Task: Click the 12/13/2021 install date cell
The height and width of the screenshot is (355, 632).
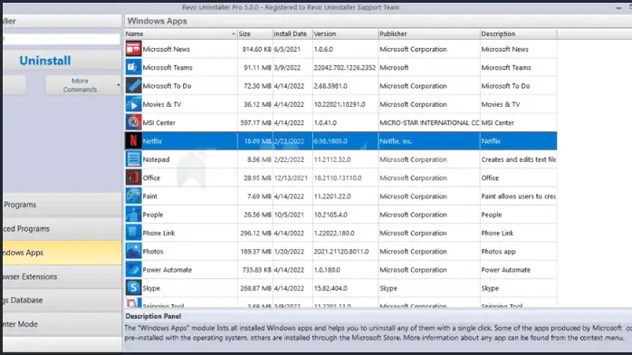Action: pyautogui.click(x=292, y=178)
